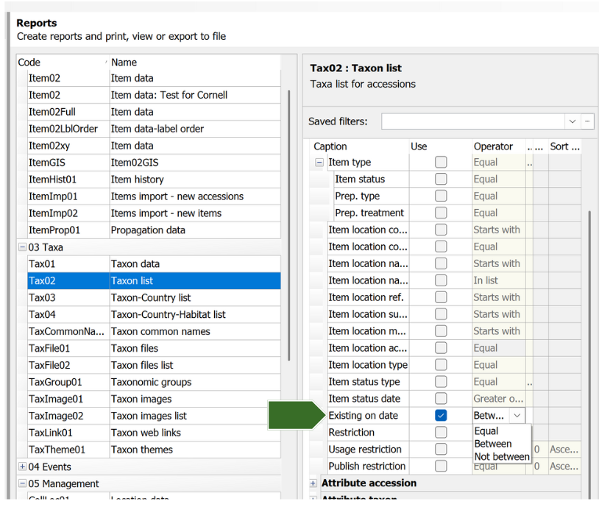Enable the Usage restriction checkbox
This screenshot has width=599, height=507.
(441, 449)
